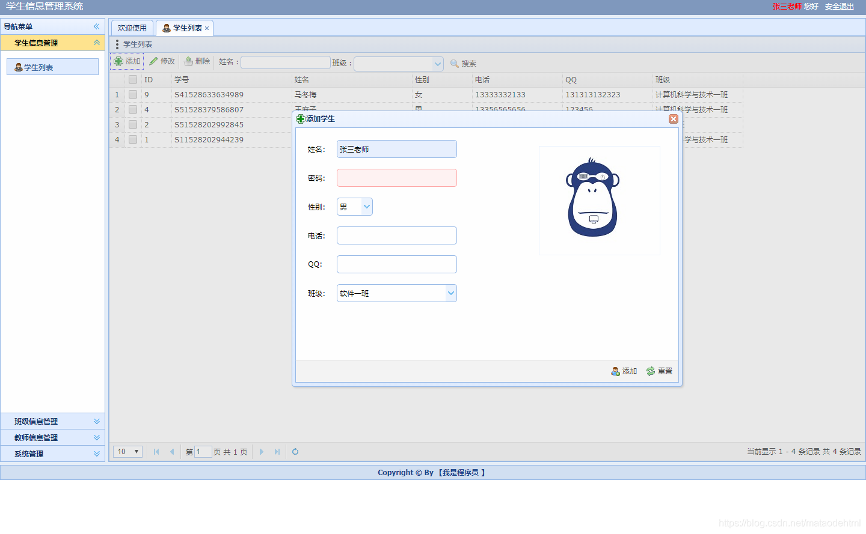Screen dimensions: 866x534
Task: Open the toolbar 班级 filter dropdown
Action: point(437,64)
